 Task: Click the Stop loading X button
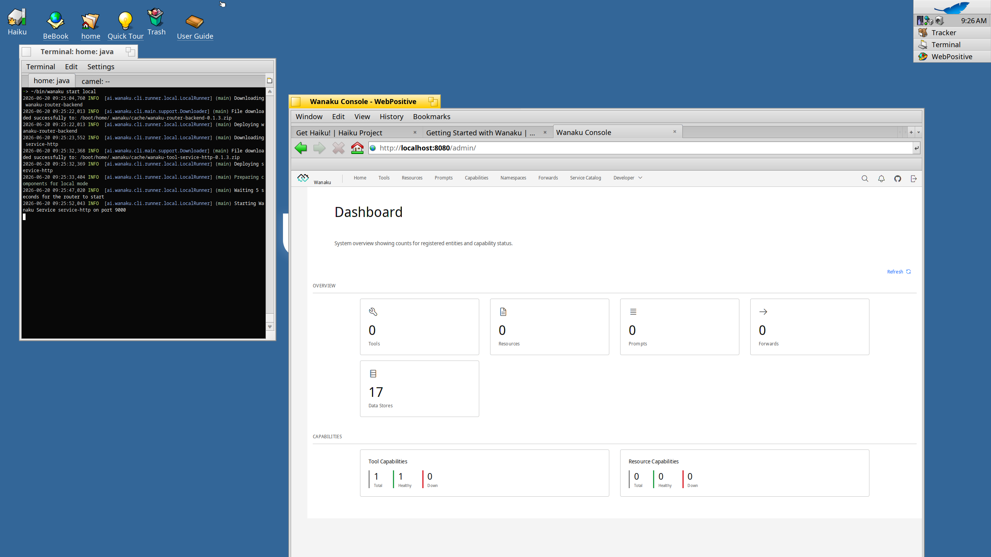[338, 148]
